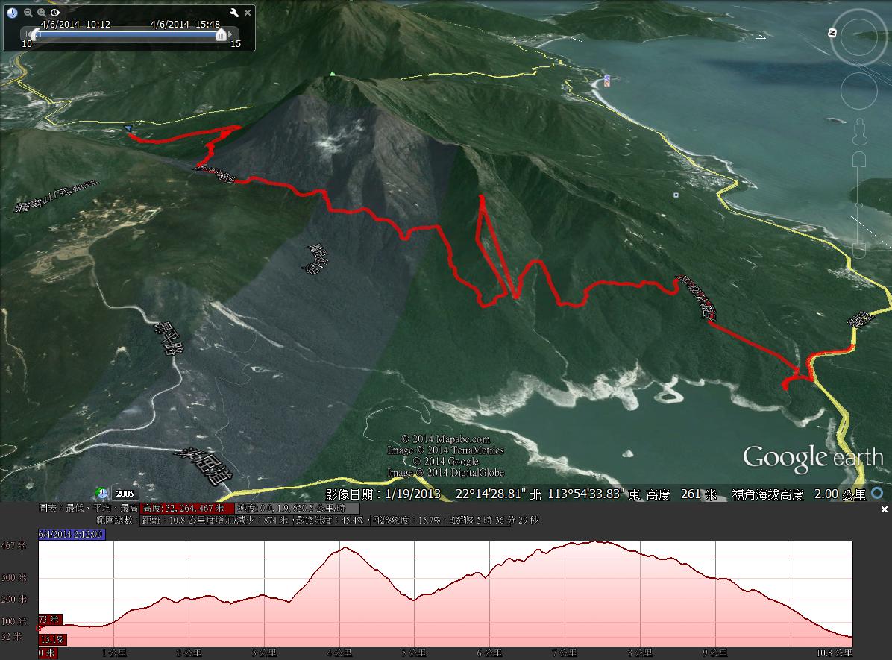Click the small blue square placemark on hillside
This screenshot has height=660, width=892.
[x=676, y=195]
